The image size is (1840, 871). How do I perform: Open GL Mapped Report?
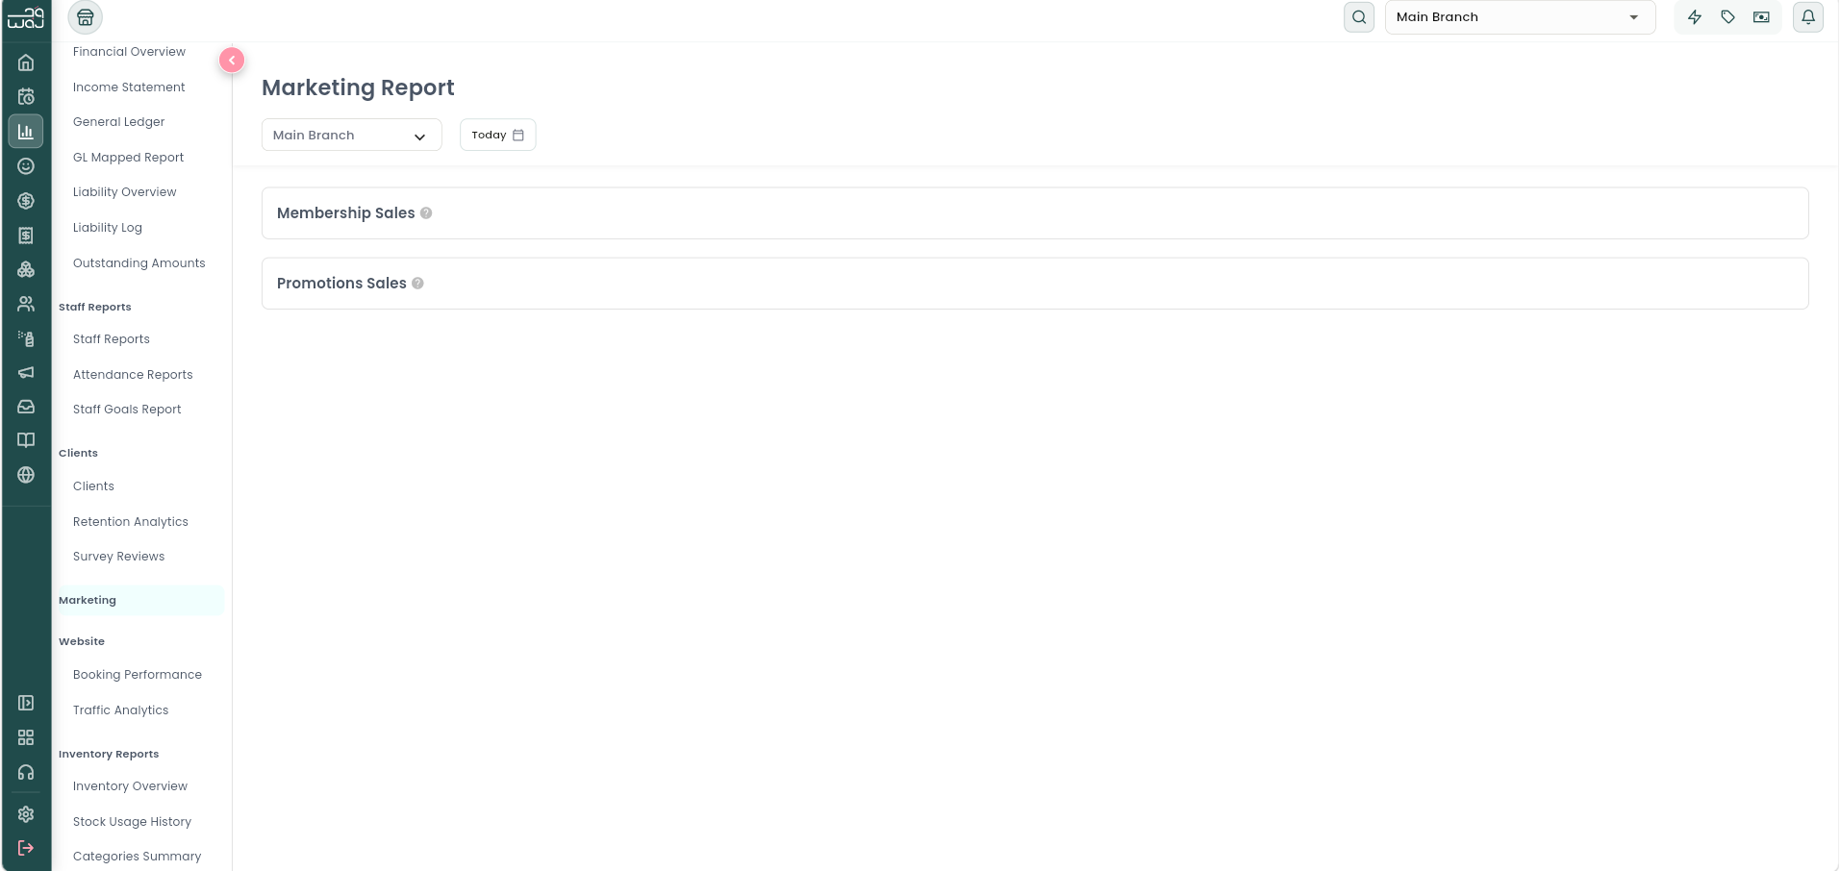[x=129, y=158]
